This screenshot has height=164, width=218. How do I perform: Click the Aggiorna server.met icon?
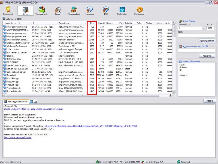click(180, 46)
